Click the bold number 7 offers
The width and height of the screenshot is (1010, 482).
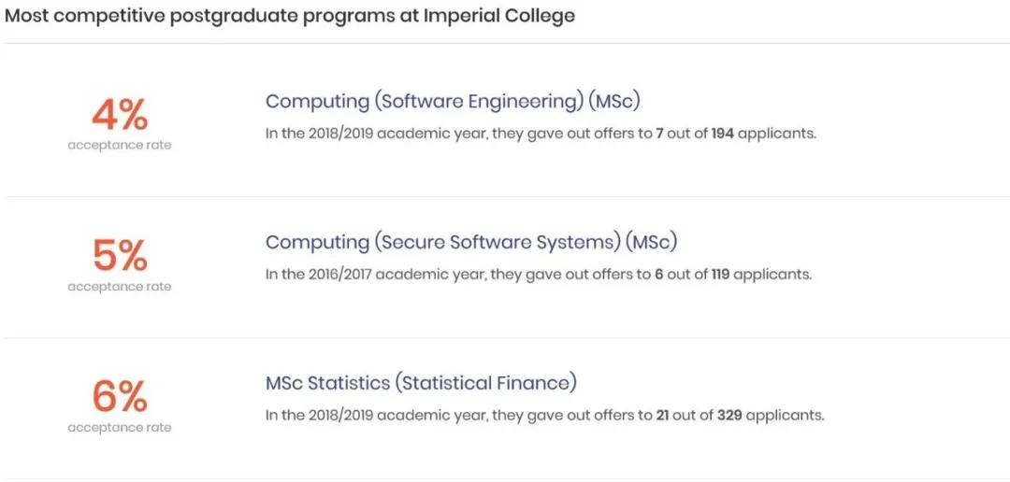click(659, 135)
